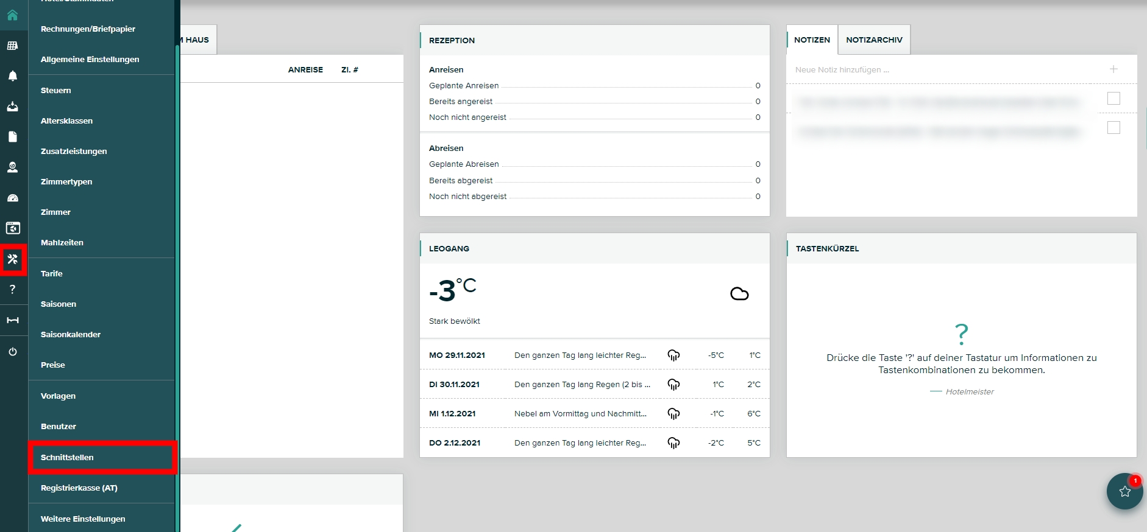Click the question mark help icon
The height and width of the screenshot is (532, 1147).
click(x=12, y=290)
